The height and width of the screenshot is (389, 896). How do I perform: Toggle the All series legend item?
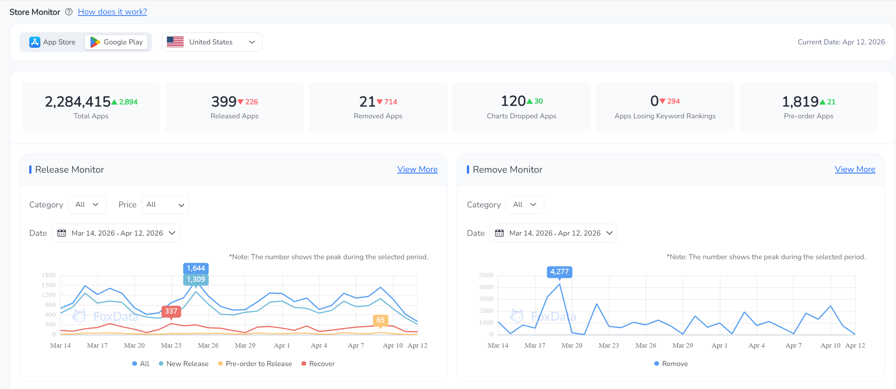(141, 364)
